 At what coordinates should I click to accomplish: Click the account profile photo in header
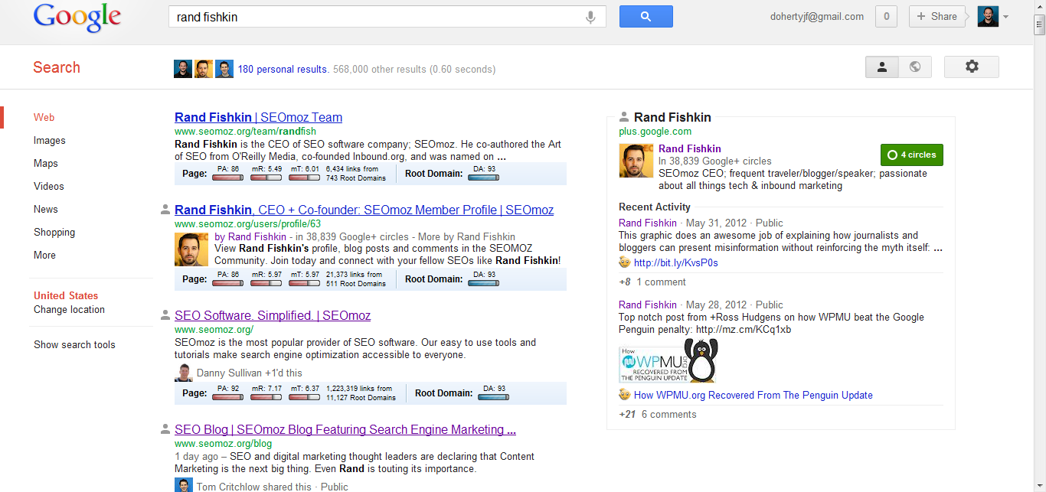[x=988, y=16]
